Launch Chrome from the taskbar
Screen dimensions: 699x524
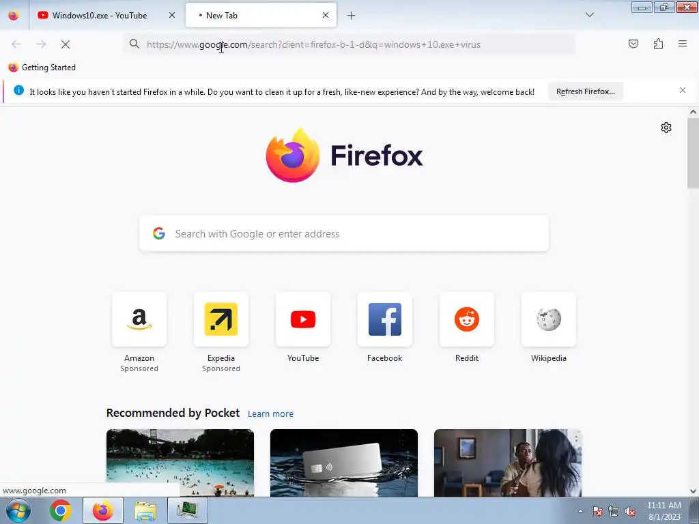[61, 510]
